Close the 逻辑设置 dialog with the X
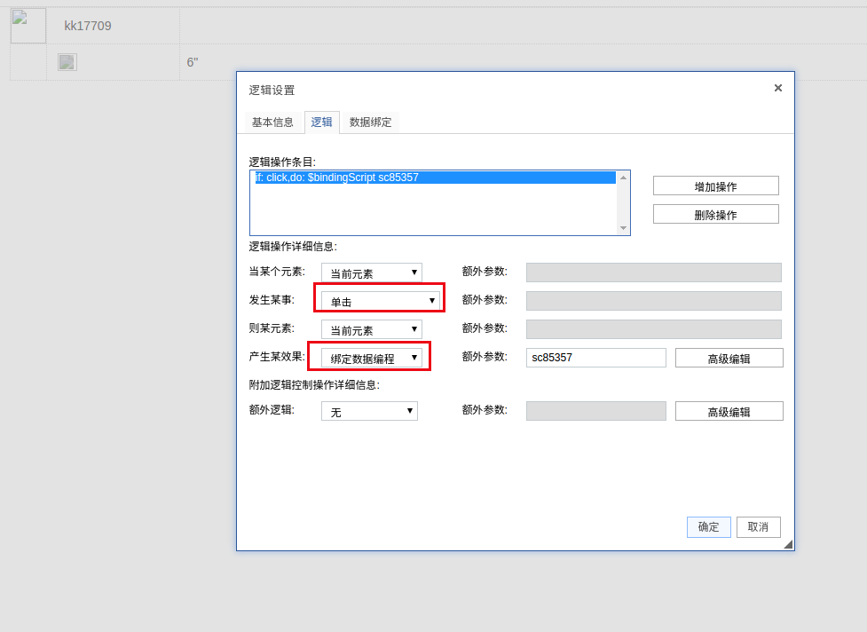This screenshot has height=632, width=867. [777, 88]
